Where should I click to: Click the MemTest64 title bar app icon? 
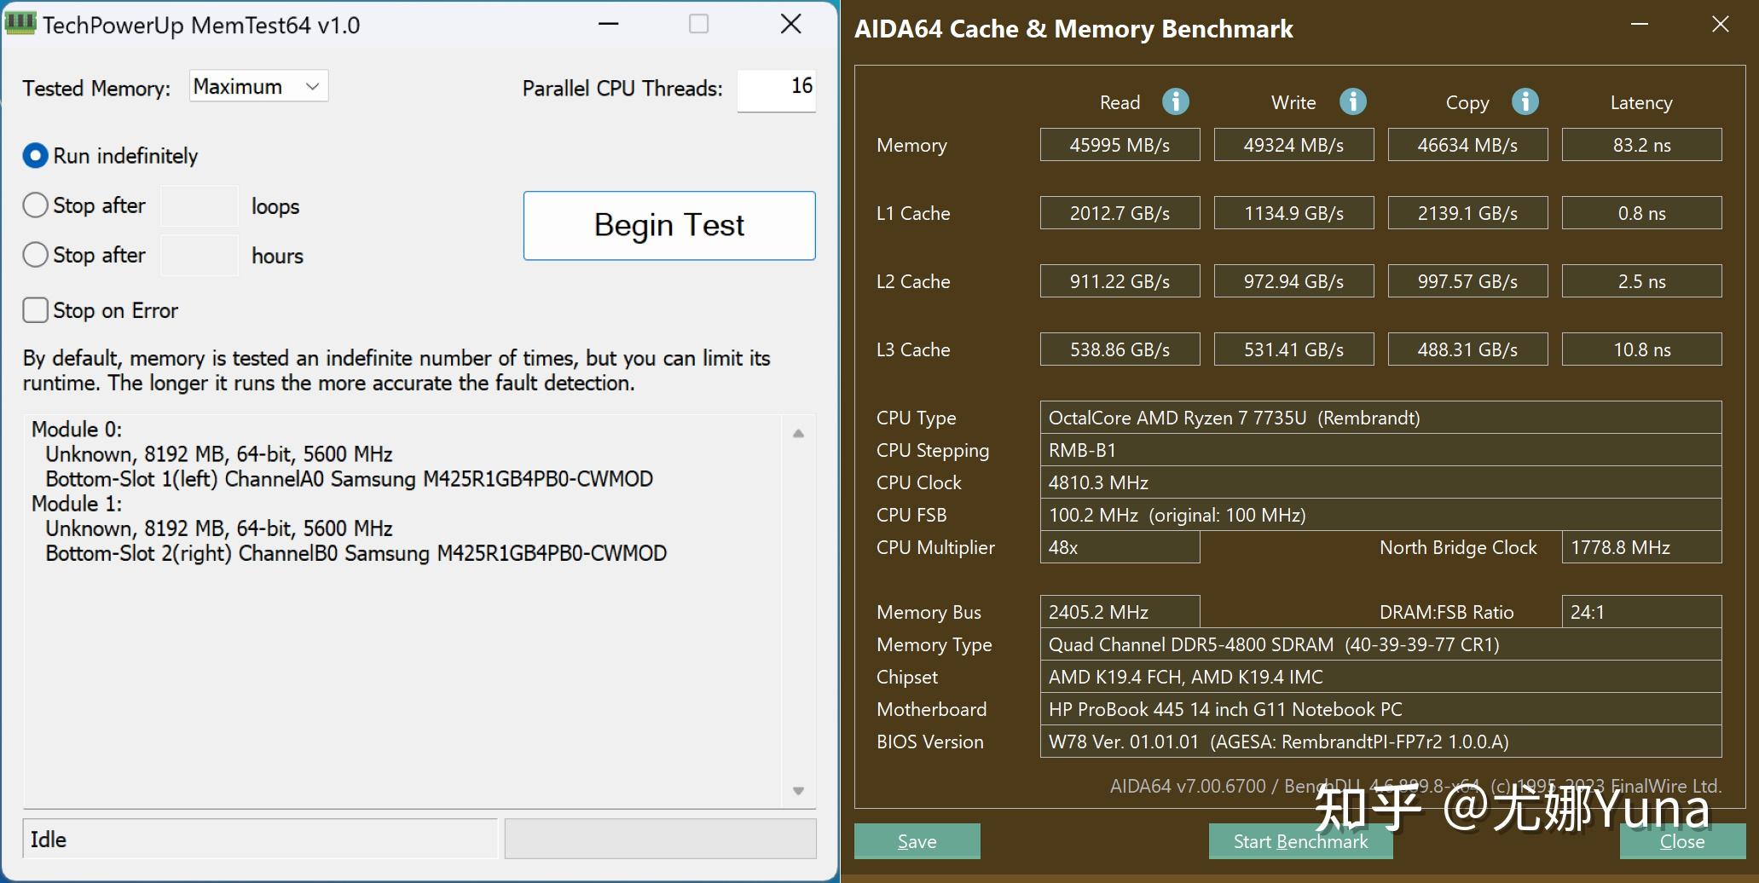(x=20, y=24)
